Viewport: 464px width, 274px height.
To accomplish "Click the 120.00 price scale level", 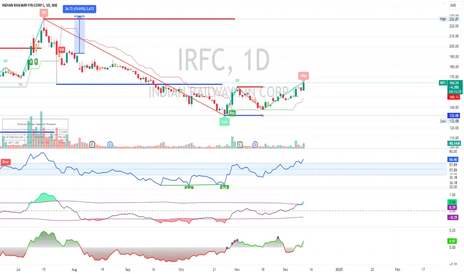I will (454, 128).
